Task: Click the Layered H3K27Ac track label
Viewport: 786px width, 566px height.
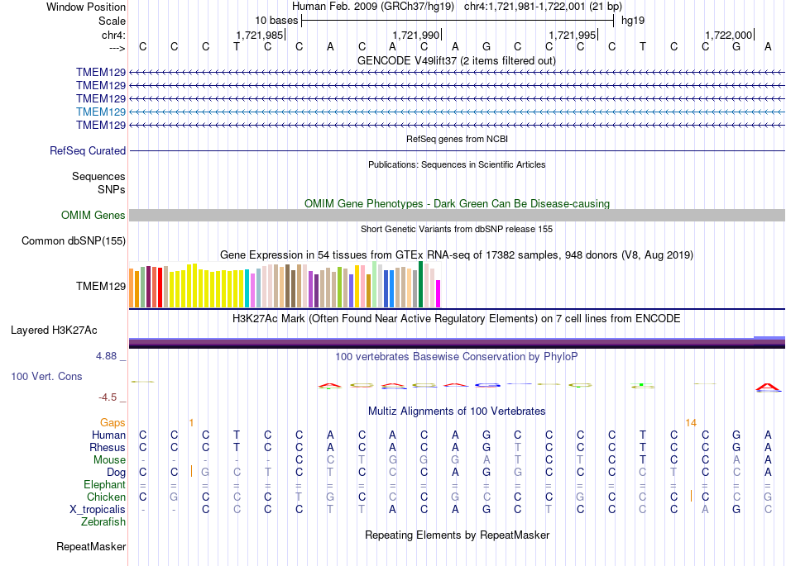Action: click(54, 331)
